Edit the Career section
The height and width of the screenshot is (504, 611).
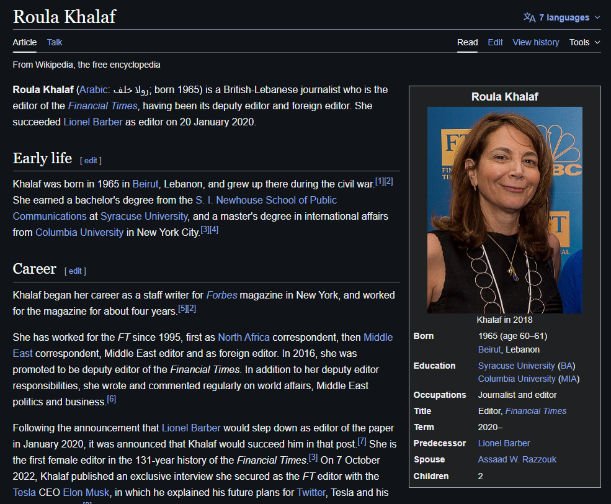click(75, 271)
